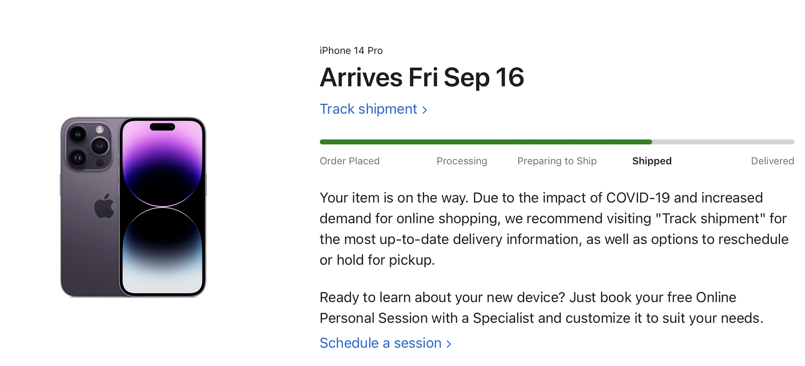The image size is (805, 366).
Task: Click the chevron arrow beside Track shipment
Action: point(425,110)
